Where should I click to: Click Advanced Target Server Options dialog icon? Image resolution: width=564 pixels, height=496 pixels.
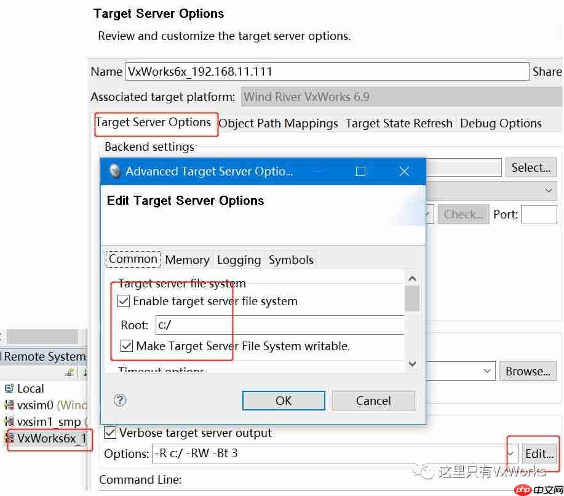coord(115,171)
